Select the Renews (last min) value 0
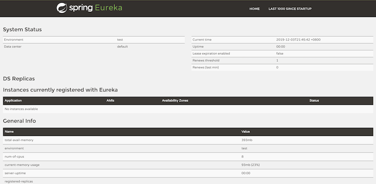The width and height of the screenshot is (376, 184). point(277,67)
